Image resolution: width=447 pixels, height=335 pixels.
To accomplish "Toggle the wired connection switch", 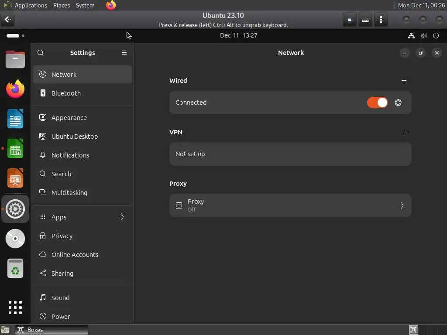I will click(x=378, y=103).
